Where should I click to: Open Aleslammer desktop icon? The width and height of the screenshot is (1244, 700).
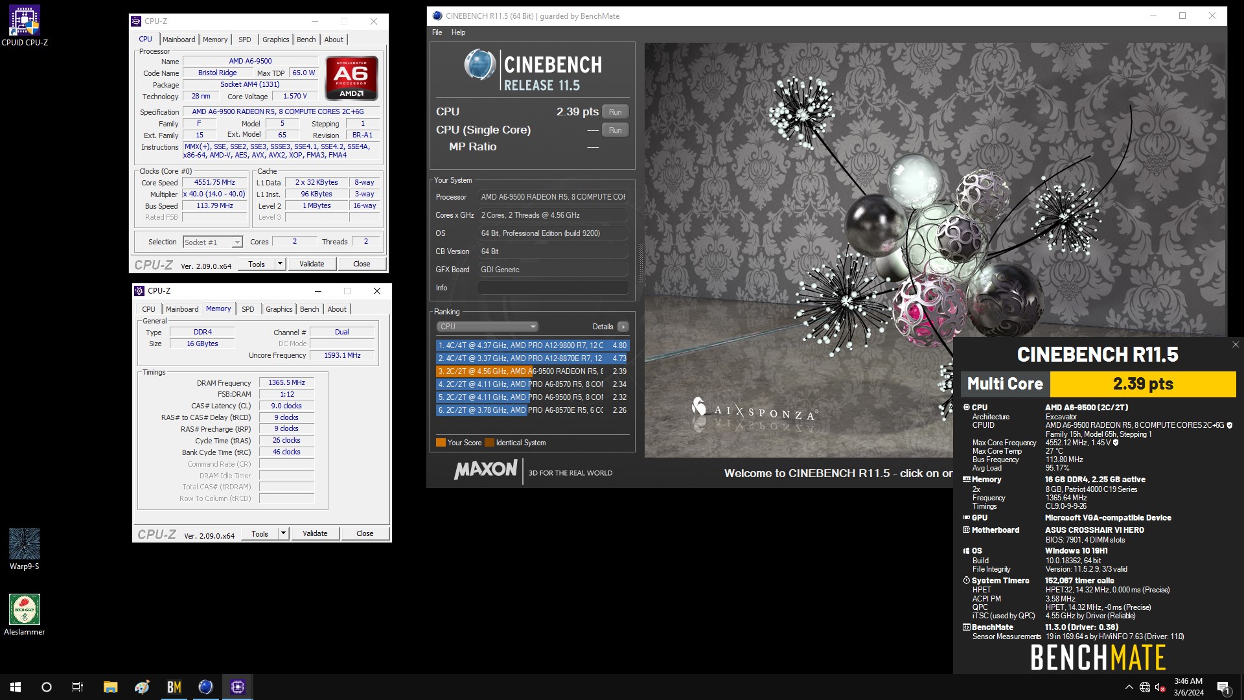pos(25,615)
